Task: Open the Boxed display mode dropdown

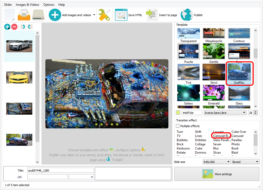Action: tap(245, 161)
